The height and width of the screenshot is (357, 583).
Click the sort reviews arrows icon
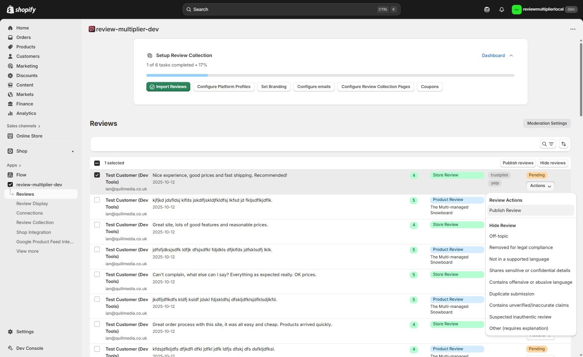(x=564, y=144)
